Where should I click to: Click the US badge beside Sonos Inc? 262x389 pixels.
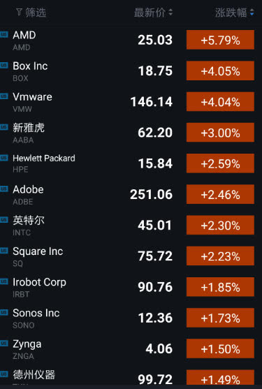pyautogui.click(x=4, y=312)
